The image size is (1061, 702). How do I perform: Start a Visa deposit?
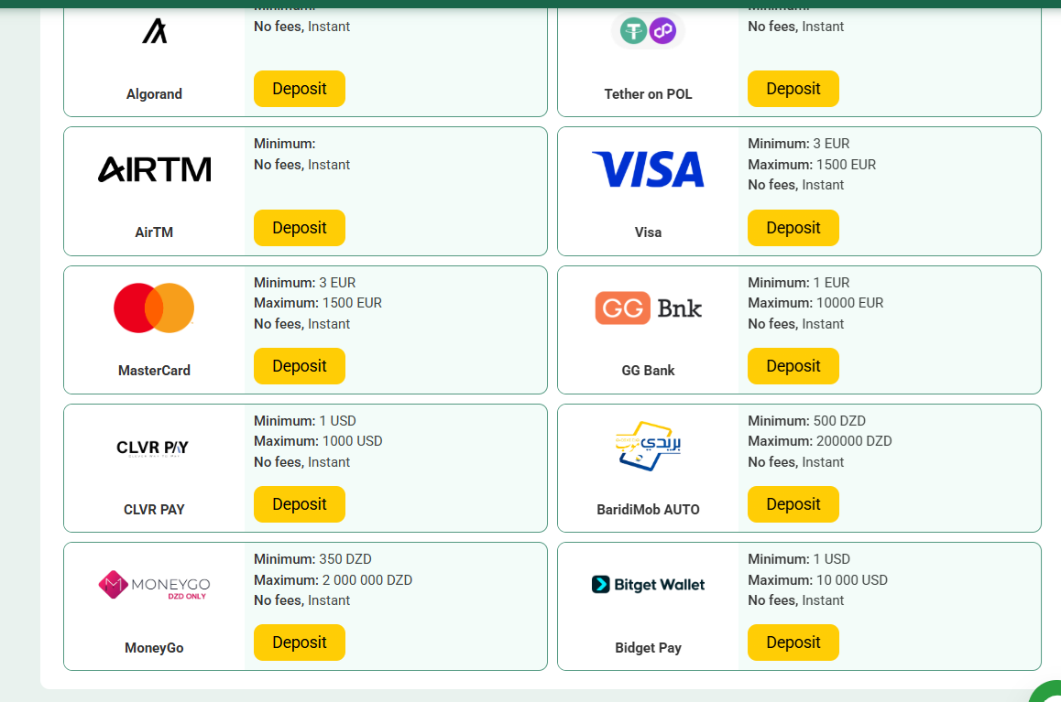pyautogui.click(x=793, y=228)
